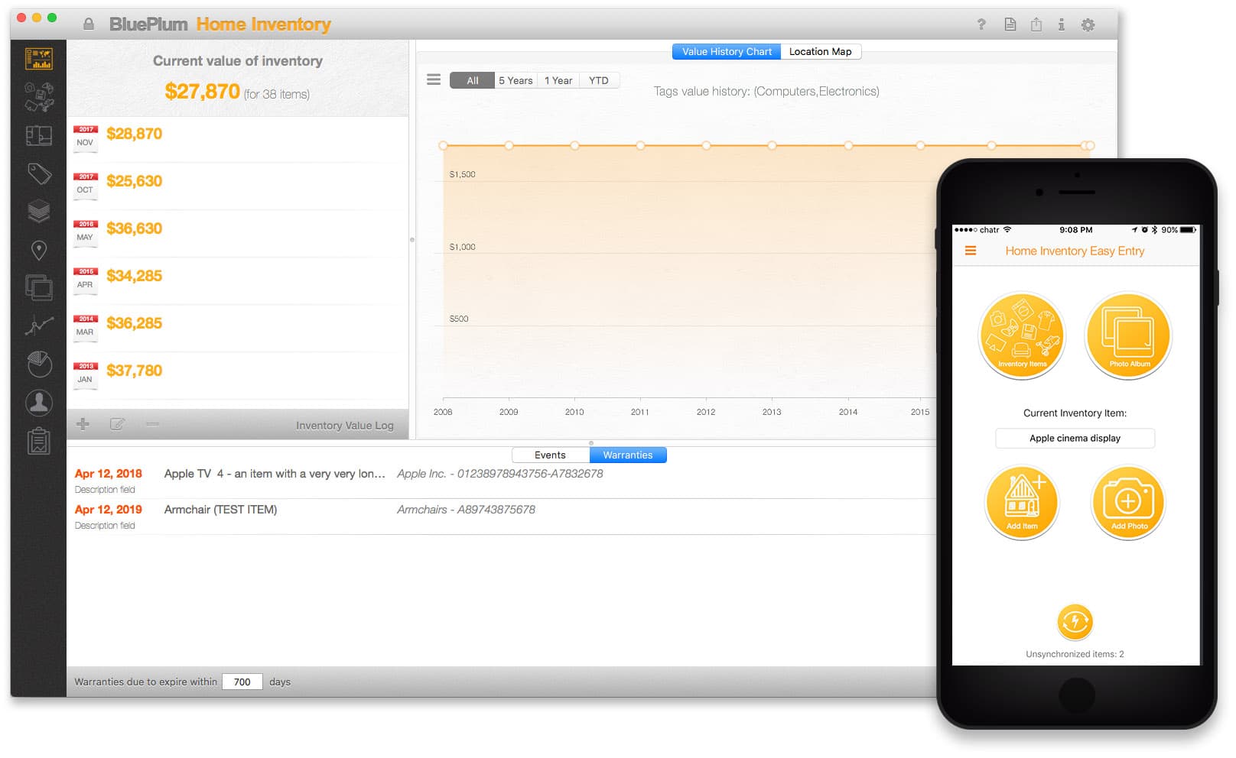Screen dimensions: 1236x758
Task: Click the Apple Inc. serial number text
Action: click(x=499, y=474)
